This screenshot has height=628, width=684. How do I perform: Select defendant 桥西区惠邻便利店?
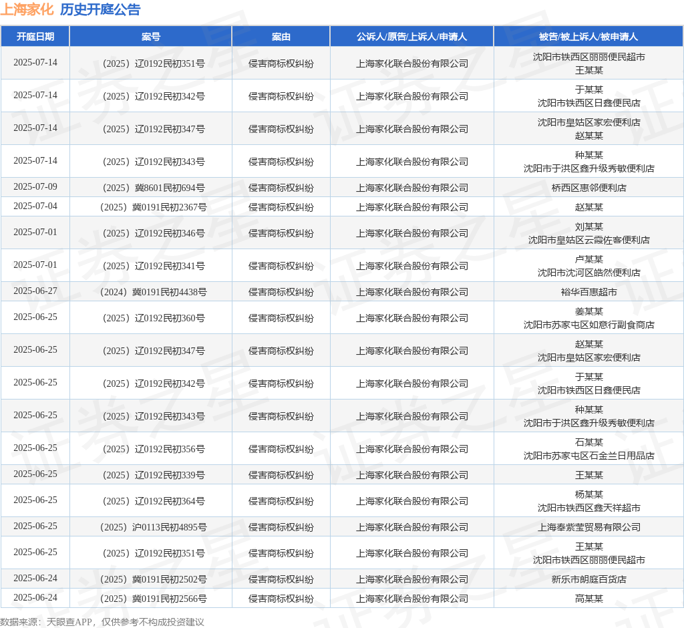588,188
